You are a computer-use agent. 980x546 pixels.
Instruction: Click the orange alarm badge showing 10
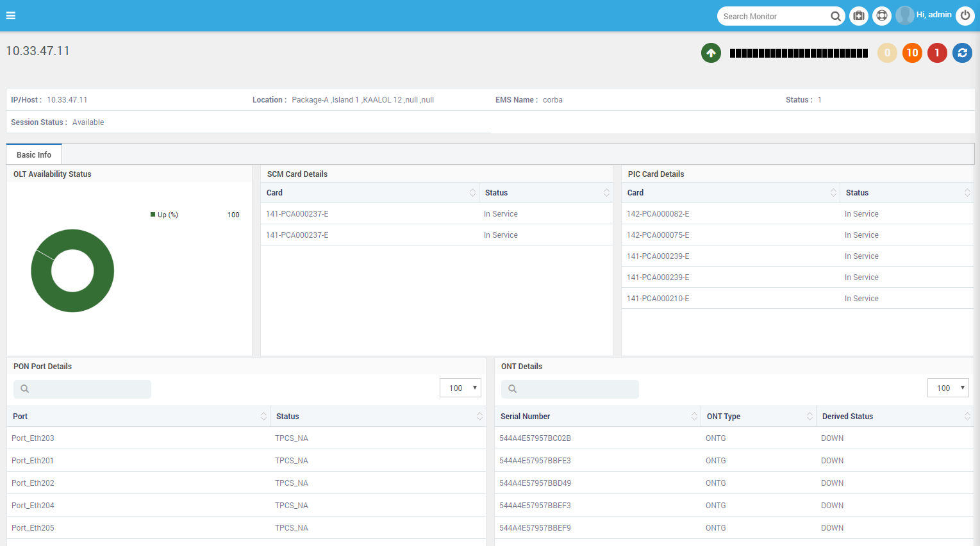[x=912, y=53]
